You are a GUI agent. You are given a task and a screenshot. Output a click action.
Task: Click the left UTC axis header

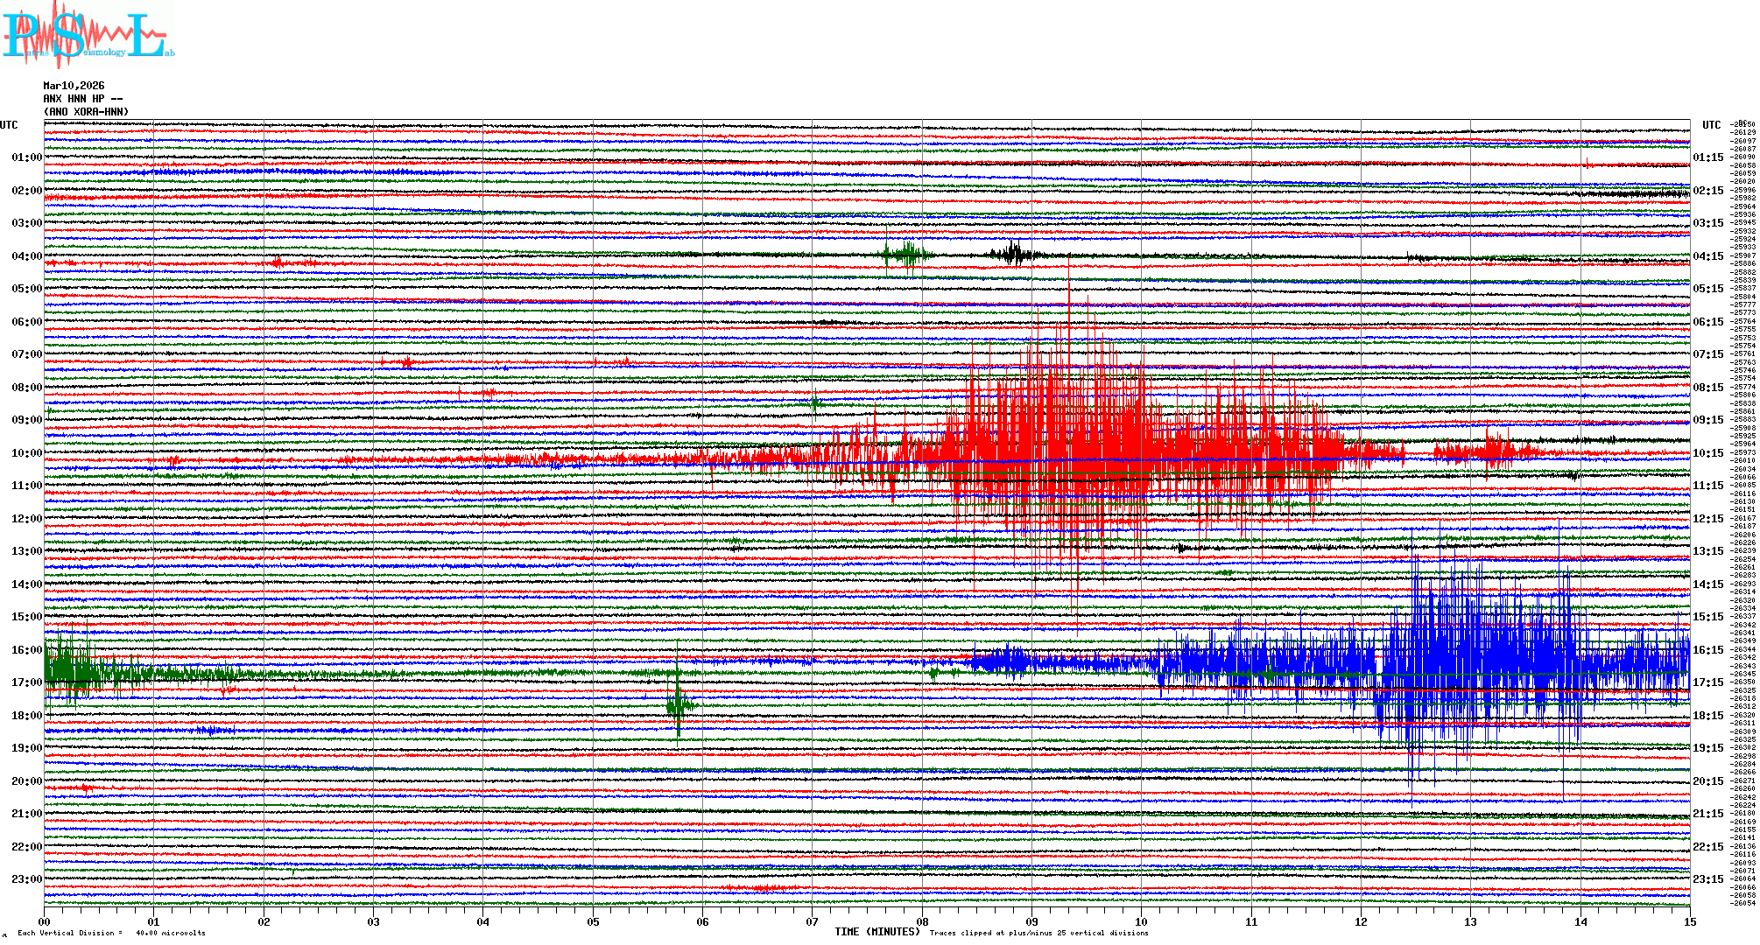9,125
